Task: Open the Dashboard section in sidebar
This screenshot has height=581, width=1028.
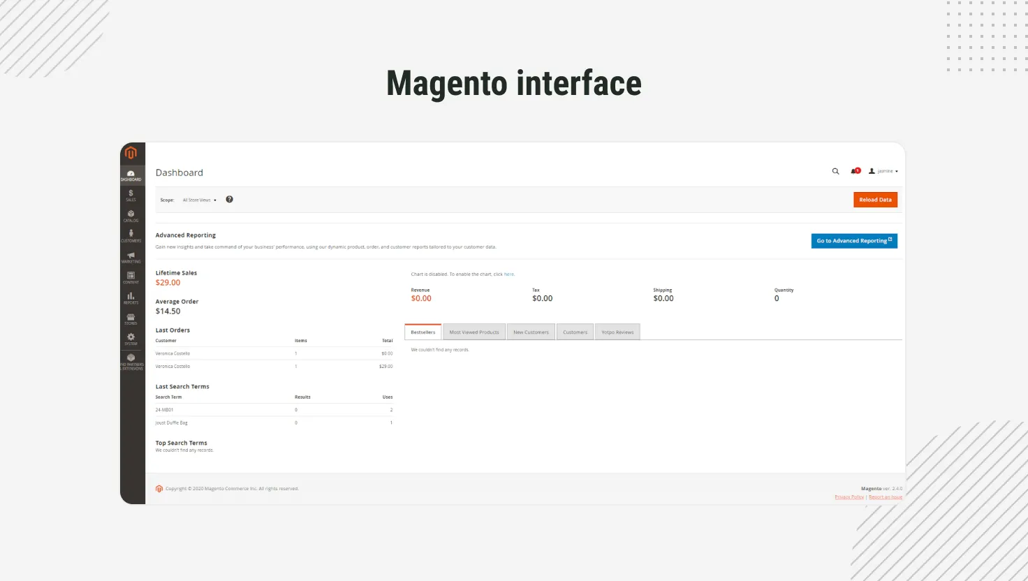Action: coord(131,175)
